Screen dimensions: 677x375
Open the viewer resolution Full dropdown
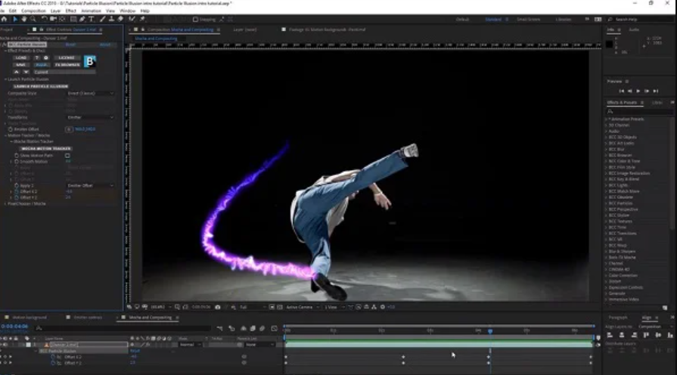click(253, 307)
